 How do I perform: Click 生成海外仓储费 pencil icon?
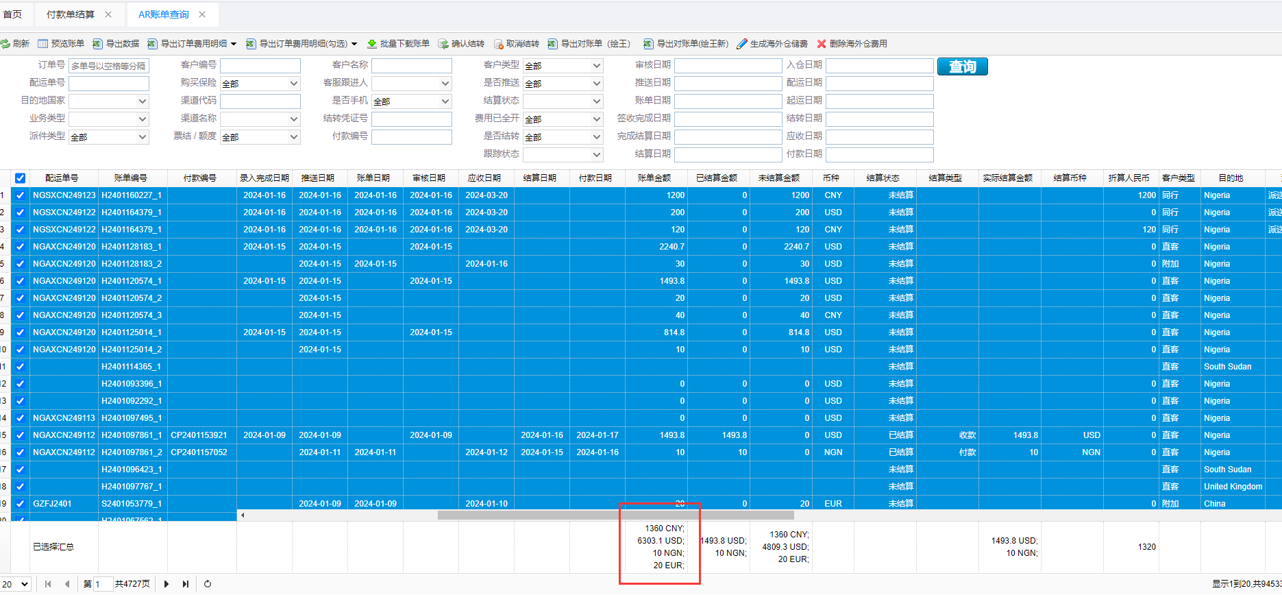pyautogui.click(x=742, y=44)
